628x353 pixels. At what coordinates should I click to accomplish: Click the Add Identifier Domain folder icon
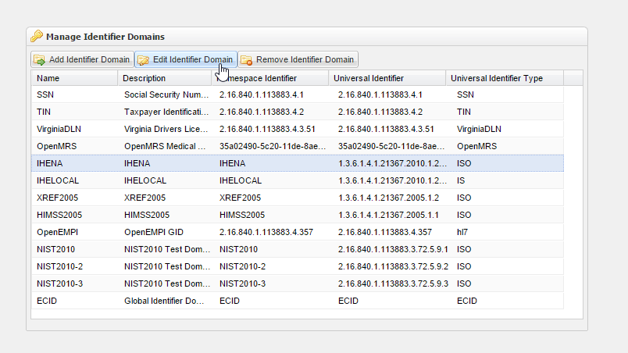coord(39,60)
